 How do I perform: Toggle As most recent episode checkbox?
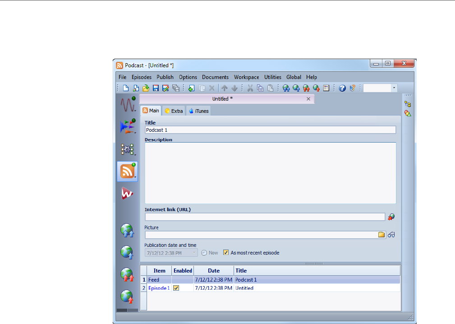click(x=226, y=253)
